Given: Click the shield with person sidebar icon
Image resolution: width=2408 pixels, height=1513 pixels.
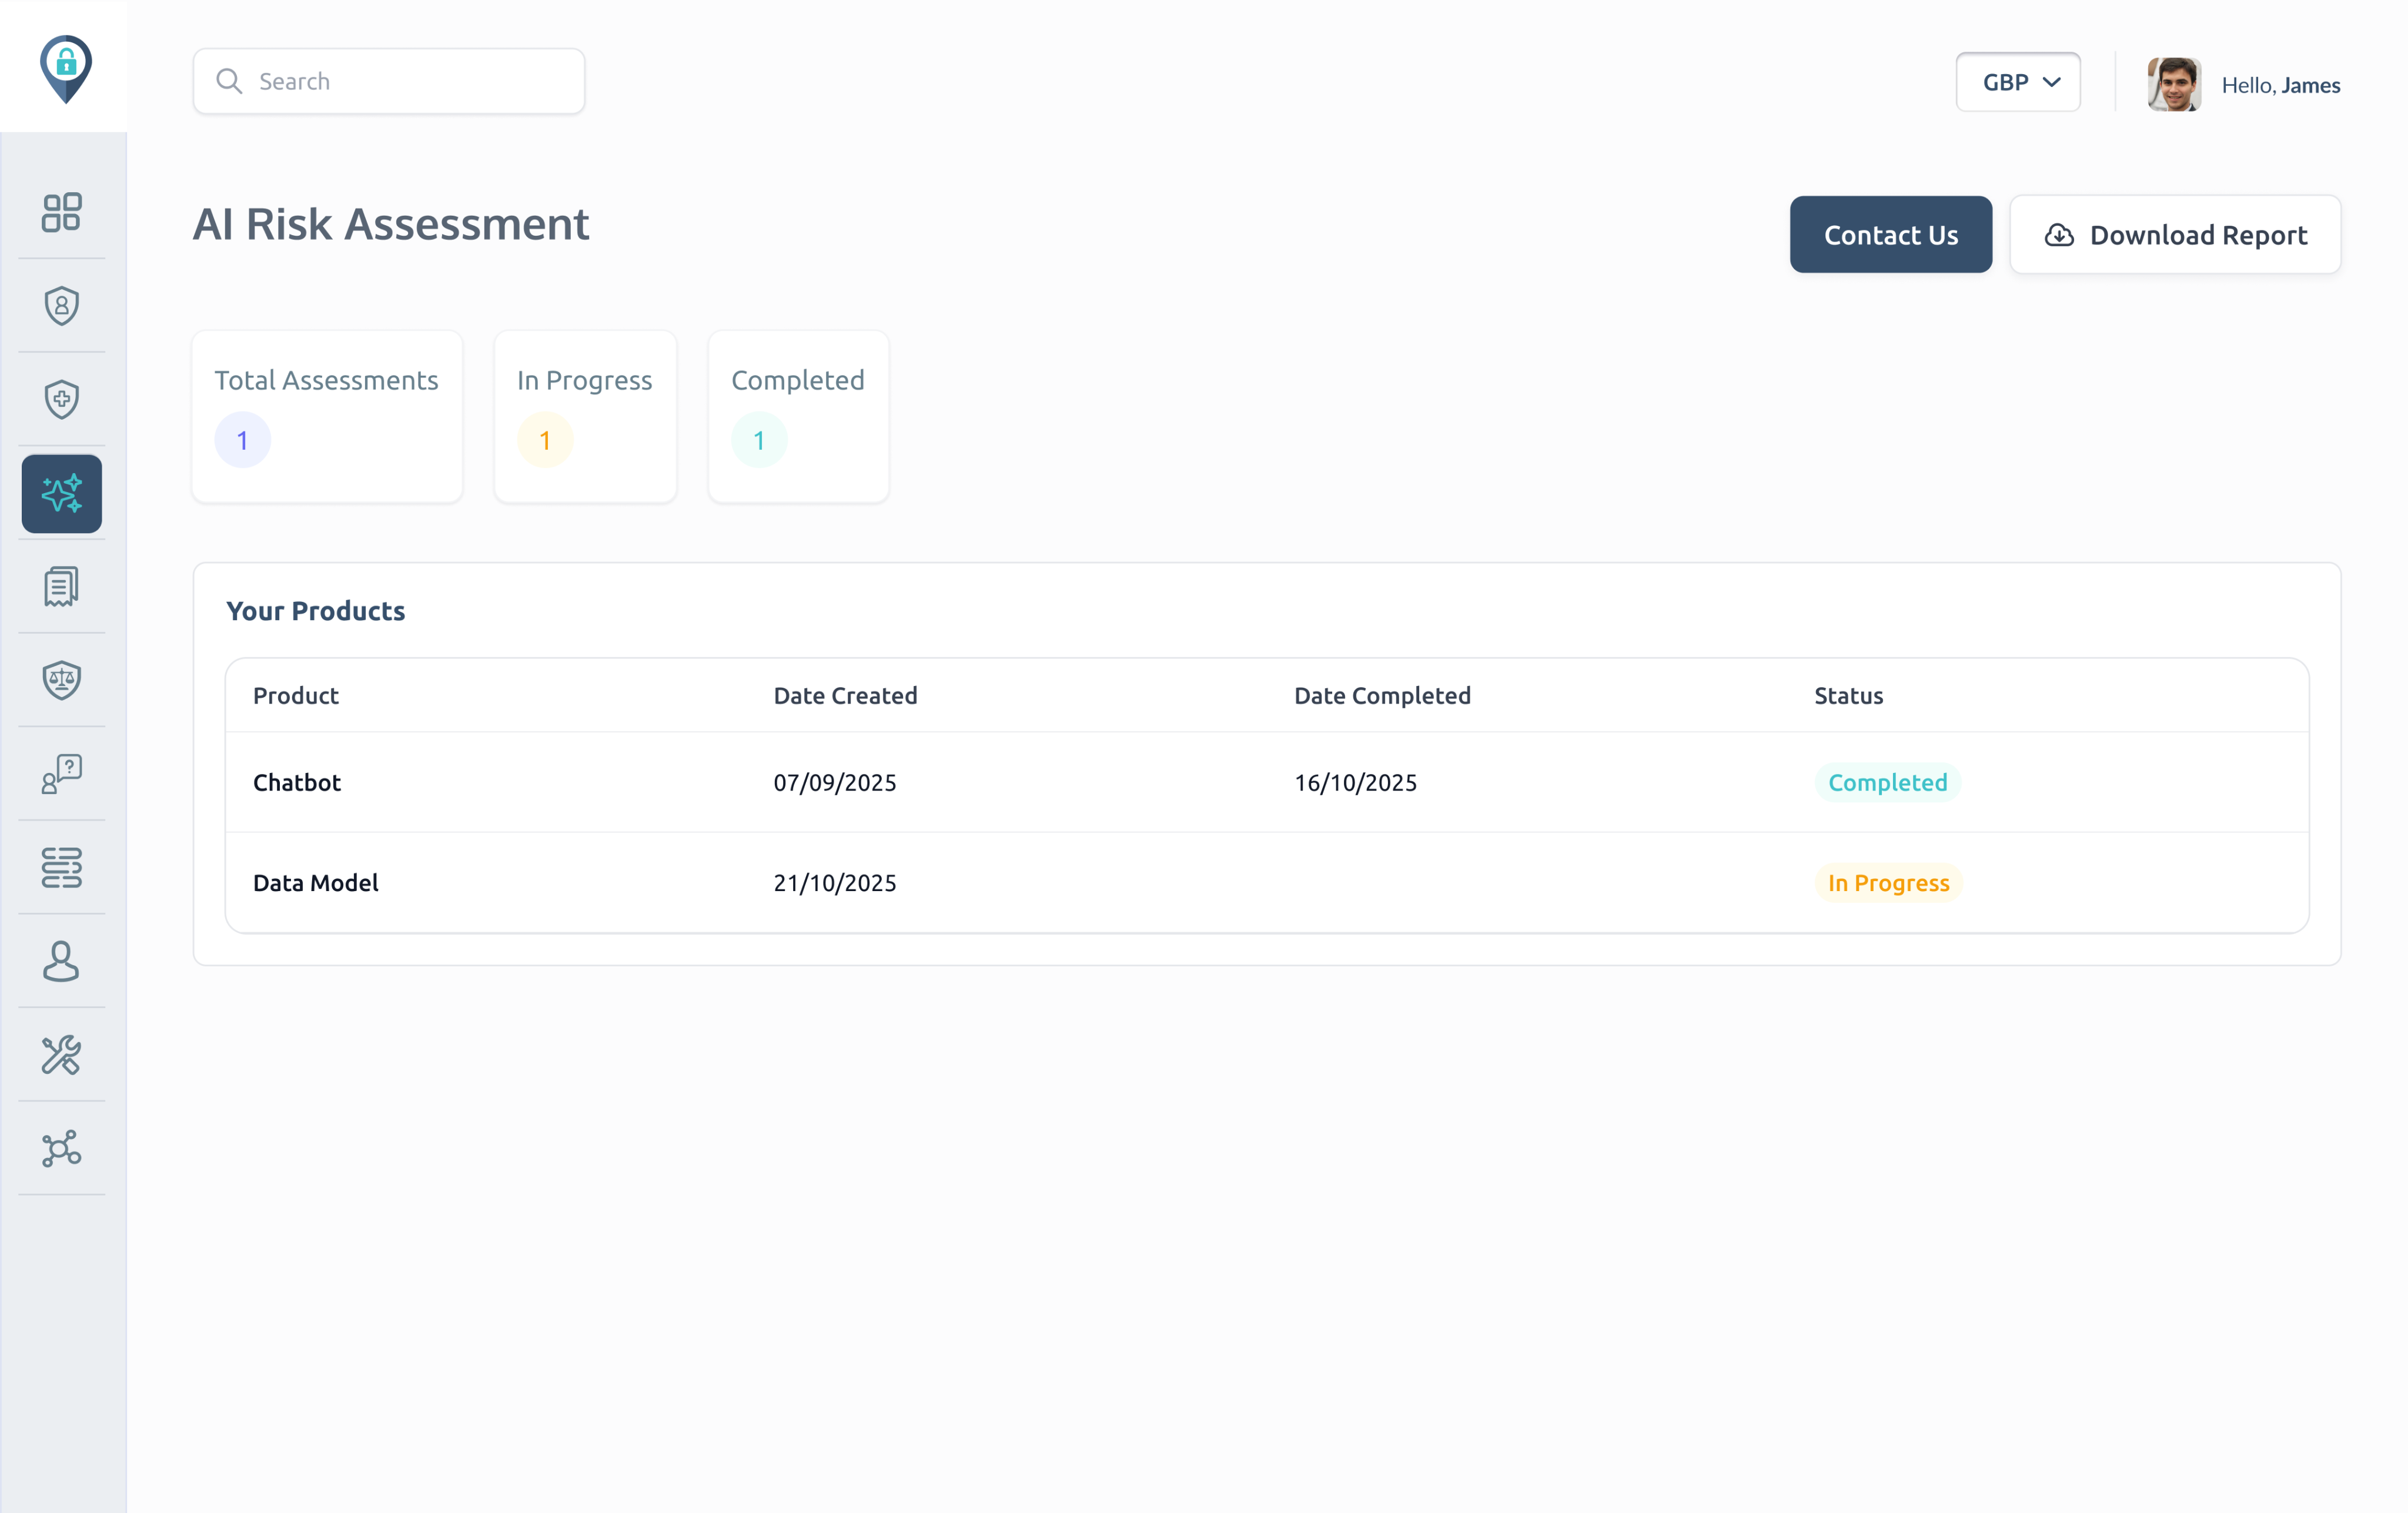Looking at the screenshot, I should (x=62, y=306).
